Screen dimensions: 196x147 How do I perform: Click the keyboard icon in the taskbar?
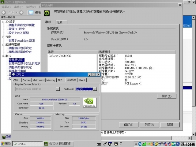(x=99, y=144)
